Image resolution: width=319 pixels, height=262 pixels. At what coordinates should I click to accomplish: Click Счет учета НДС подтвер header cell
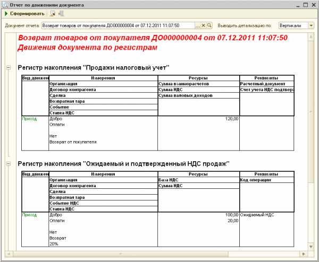[x=267, y=90]
